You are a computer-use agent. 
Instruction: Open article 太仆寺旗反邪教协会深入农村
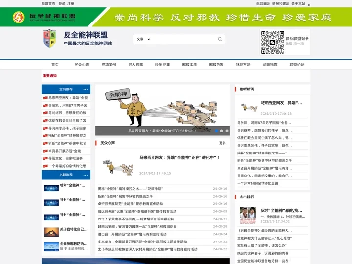click(x=148, y=249)
